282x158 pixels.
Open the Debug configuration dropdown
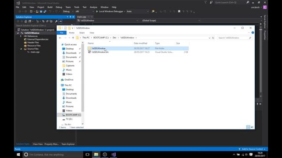click(68, 11)
